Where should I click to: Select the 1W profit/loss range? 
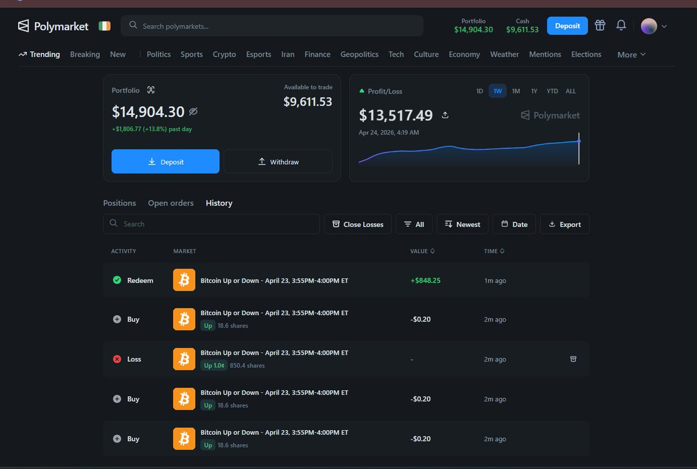(498, 91)
